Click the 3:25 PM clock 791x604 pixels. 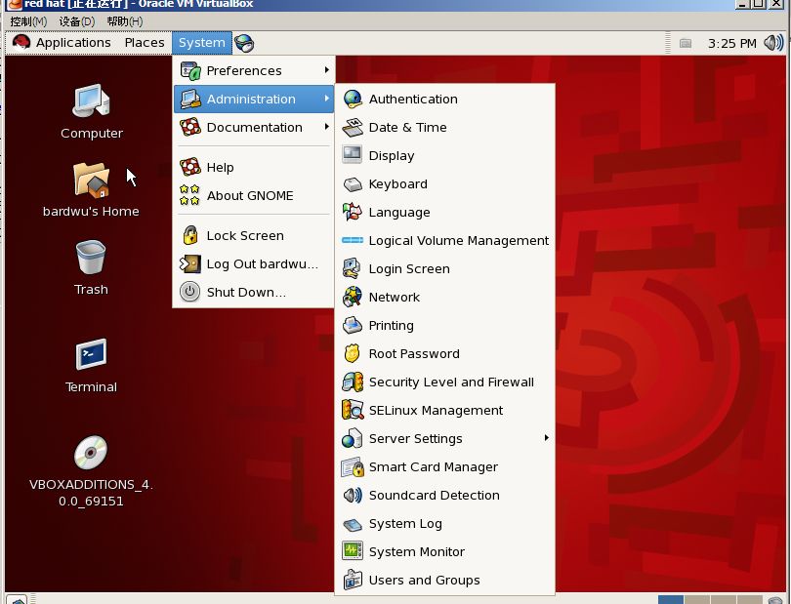point(732,43)
